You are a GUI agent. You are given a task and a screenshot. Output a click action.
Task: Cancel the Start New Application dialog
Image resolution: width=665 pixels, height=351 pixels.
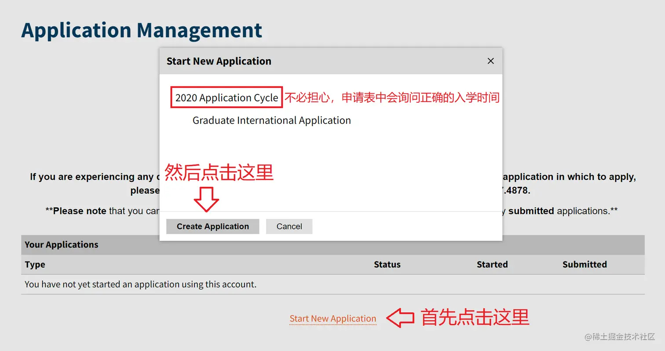(289, 226)
